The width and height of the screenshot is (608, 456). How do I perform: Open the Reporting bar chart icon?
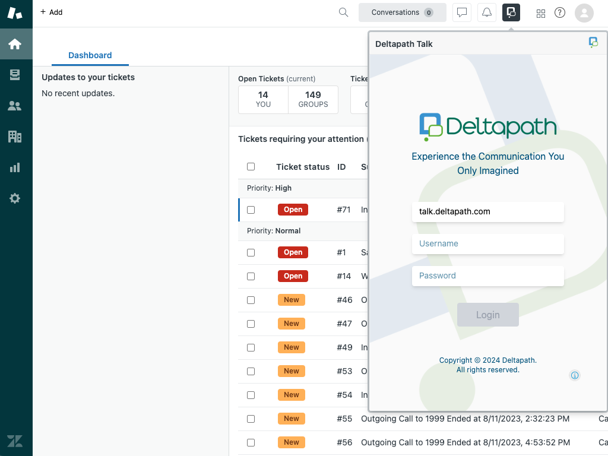point(15,167)
